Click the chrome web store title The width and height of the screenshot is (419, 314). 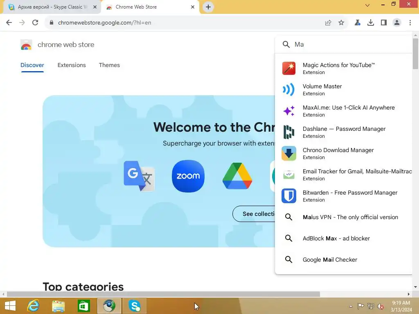pos(66,45)
